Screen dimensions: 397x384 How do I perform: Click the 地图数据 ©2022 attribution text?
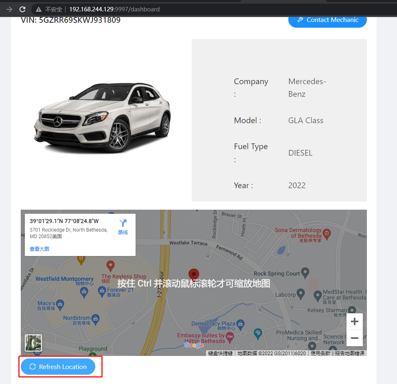(x=272, y=353)
